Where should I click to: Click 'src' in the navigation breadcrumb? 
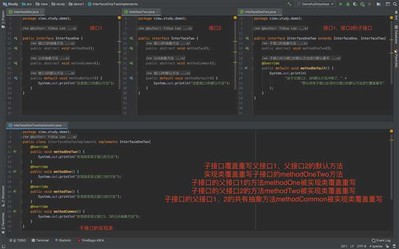27,4
